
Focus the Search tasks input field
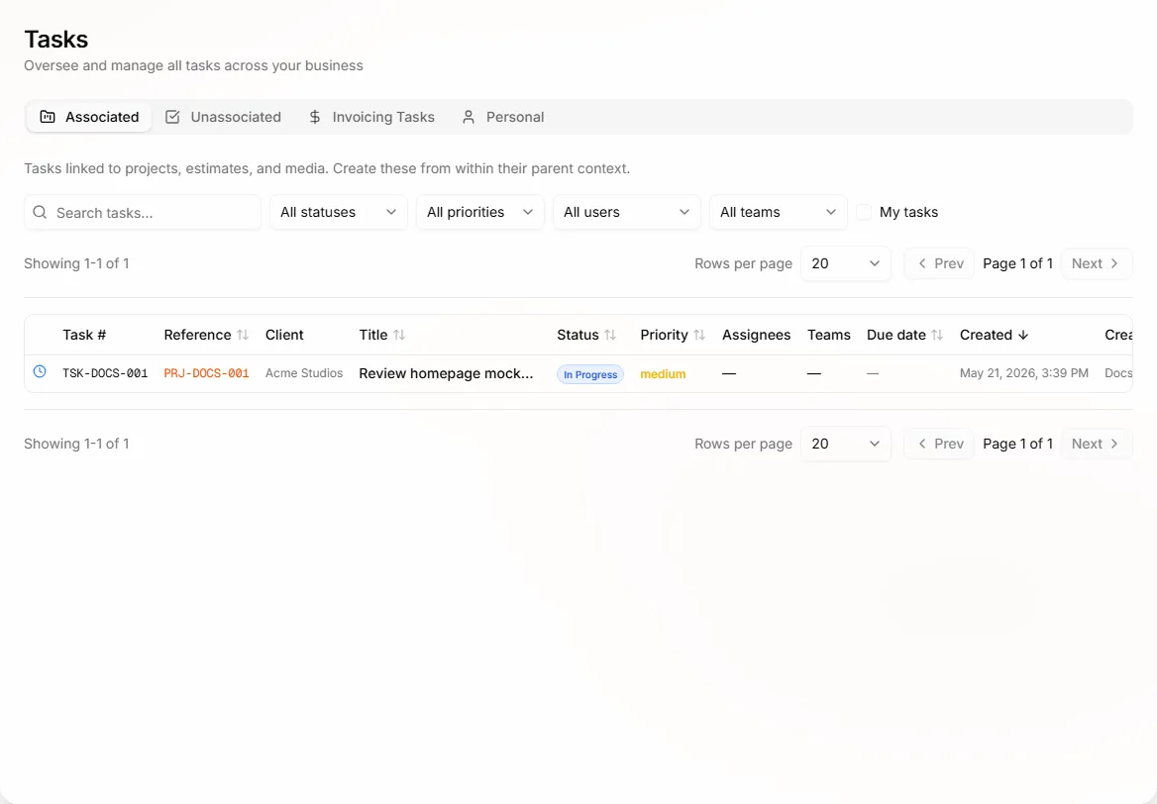(x=143, y=213)
